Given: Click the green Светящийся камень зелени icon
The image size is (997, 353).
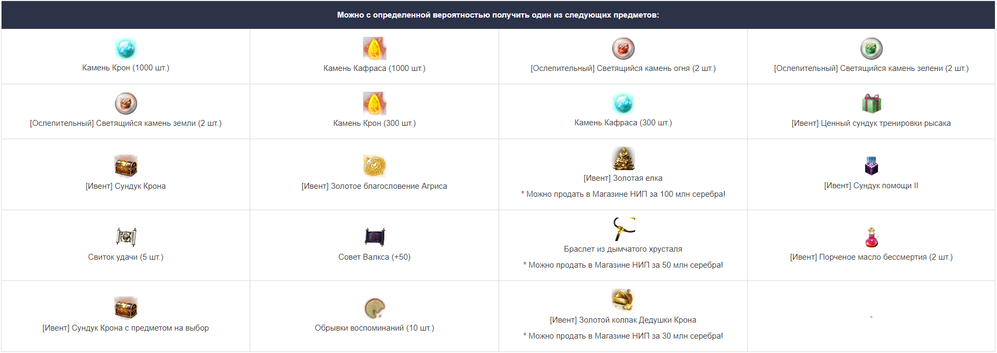Looking at the screenshot, I should 871,49.
